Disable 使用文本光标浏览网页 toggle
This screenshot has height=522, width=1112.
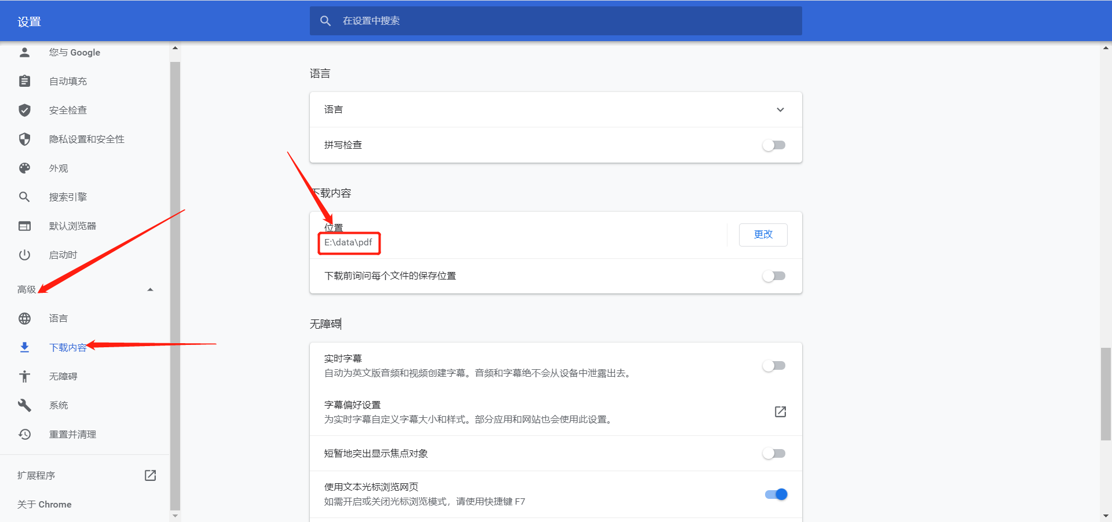coord(776,494)
